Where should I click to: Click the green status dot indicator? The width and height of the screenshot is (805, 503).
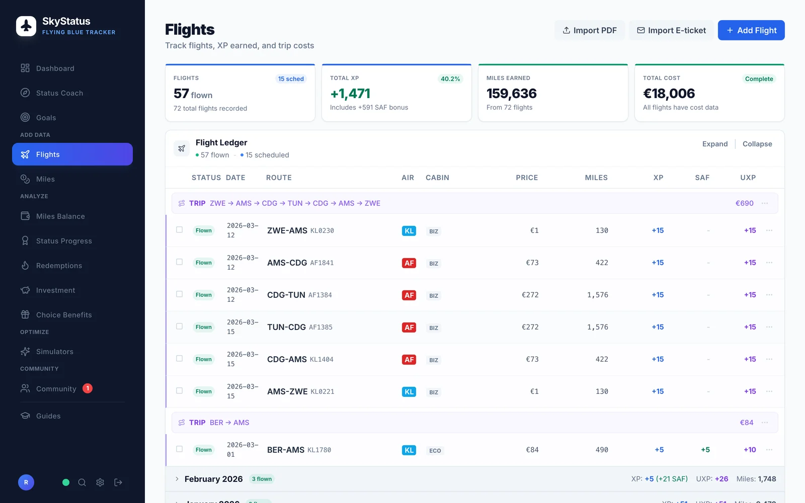tap(66, 482)
